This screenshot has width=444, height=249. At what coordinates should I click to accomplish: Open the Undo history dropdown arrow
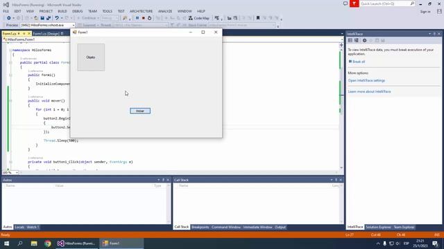62,18
